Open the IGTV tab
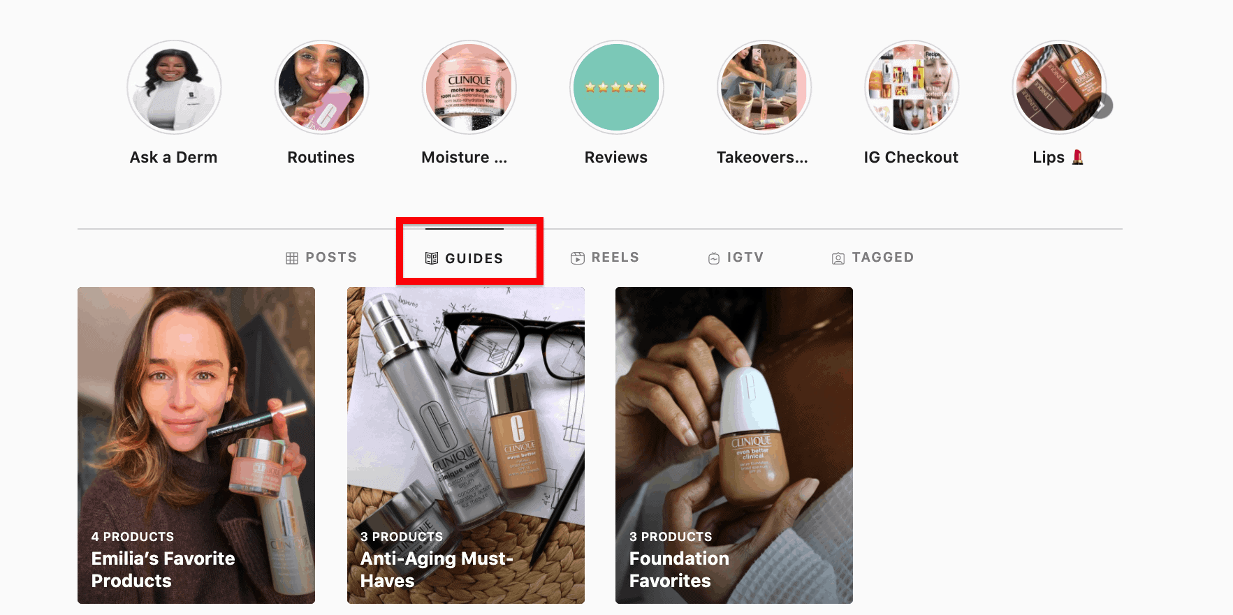1233x615 pixels. click(x=736, y=258)
